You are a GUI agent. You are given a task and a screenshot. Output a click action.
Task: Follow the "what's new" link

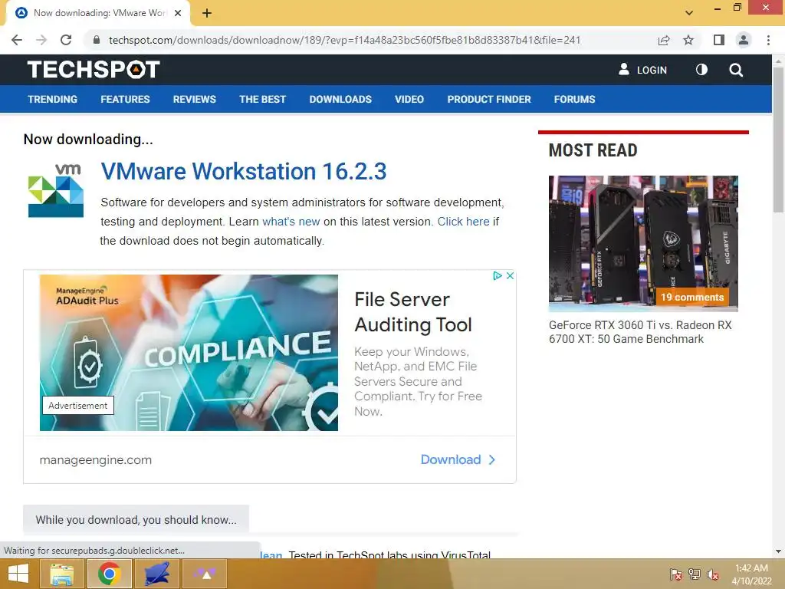pyautogui.click(x=291, y=222)
